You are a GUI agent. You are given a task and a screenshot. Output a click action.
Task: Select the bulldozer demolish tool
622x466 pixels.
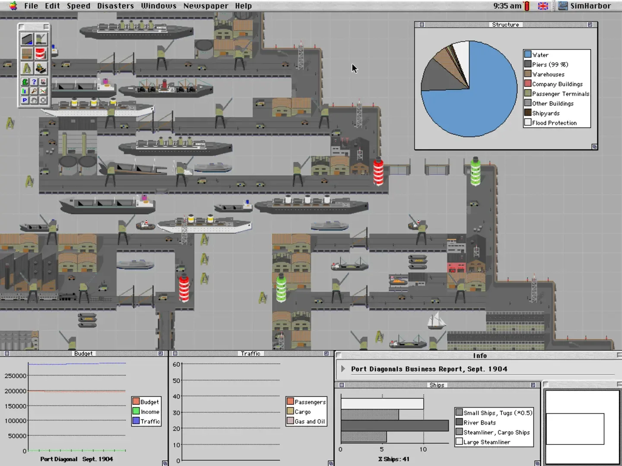41,68
